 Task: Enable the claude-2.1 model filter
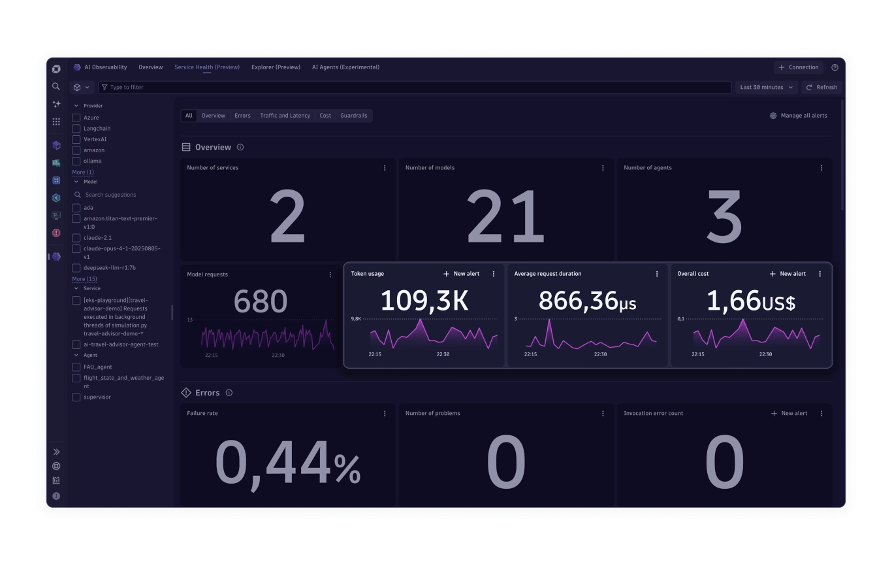pos(76,238)
